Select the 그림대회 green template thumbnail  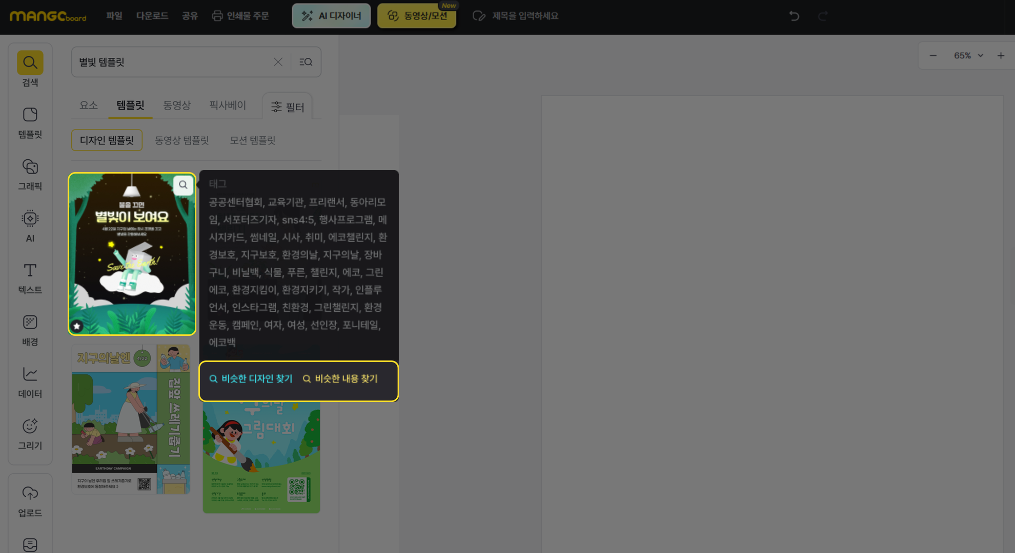coord(261,457)
